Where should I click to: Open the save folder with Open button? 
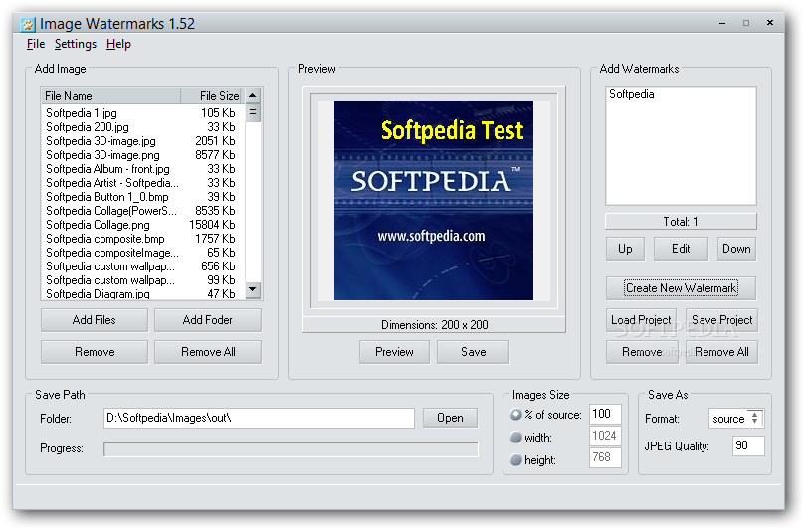[x=450, y=418]
